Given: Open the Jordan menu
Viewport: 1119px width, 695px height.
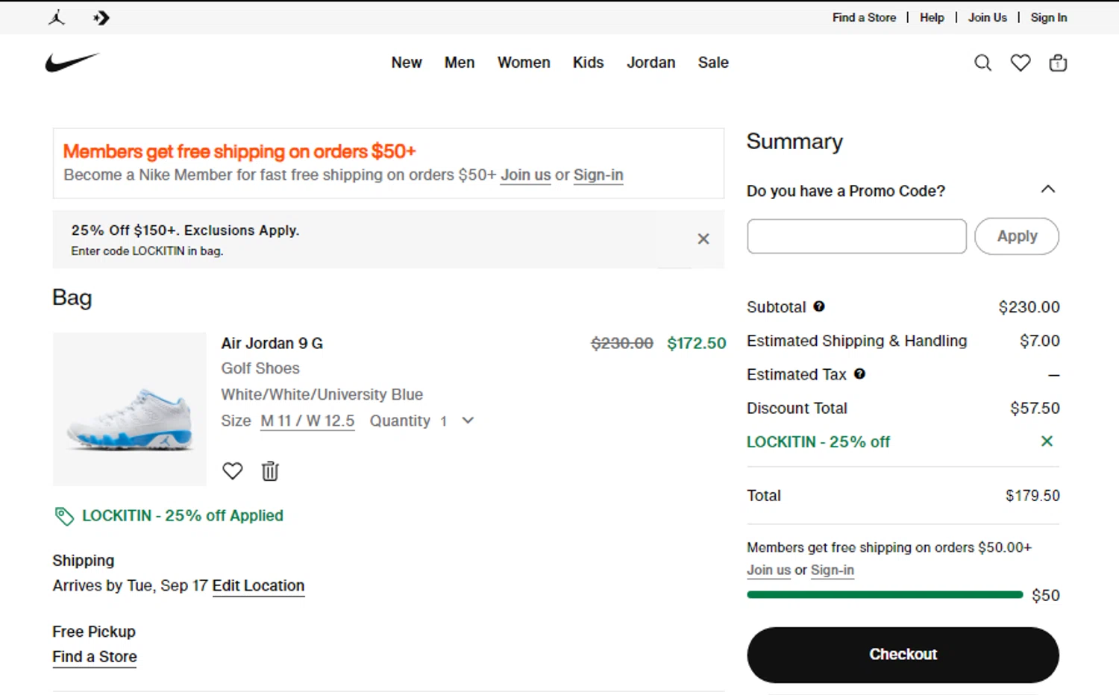Looking at the screenshot, I should pos(651,63).
